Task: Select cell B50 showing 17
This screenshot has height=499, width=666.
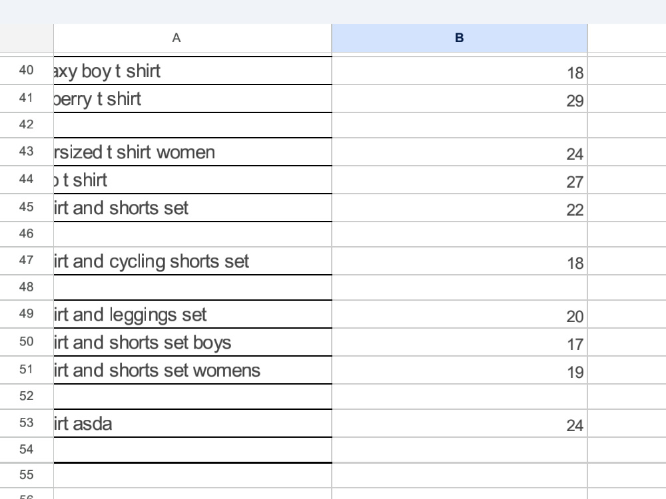Action: point(459,342)
